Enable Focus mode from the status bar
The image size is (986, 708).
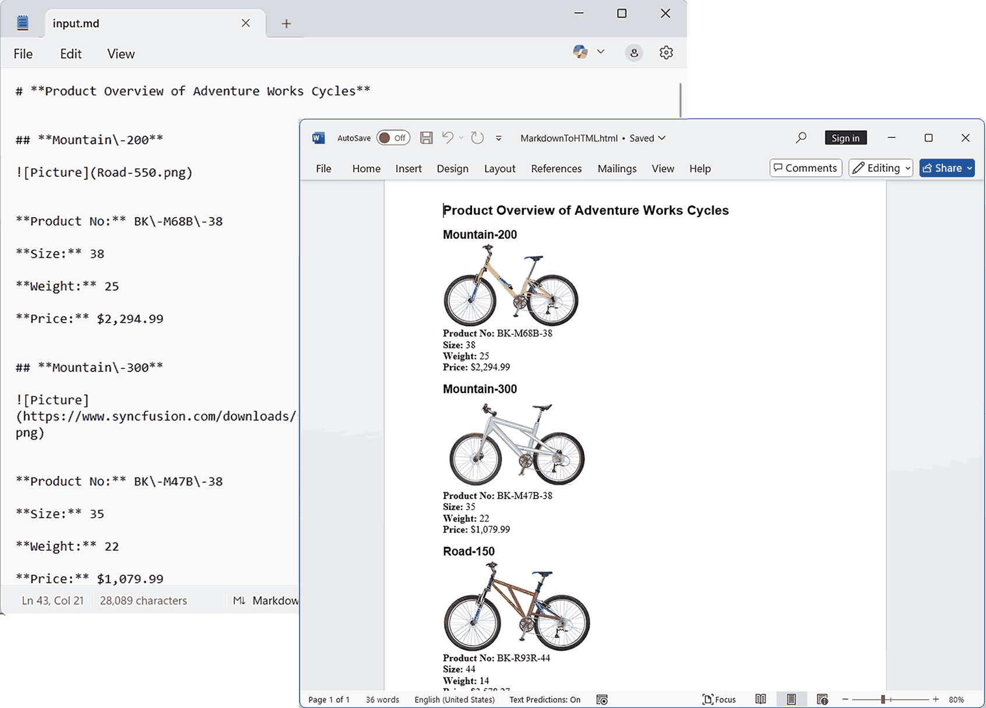pyautogui.click(x=720, y=699)
